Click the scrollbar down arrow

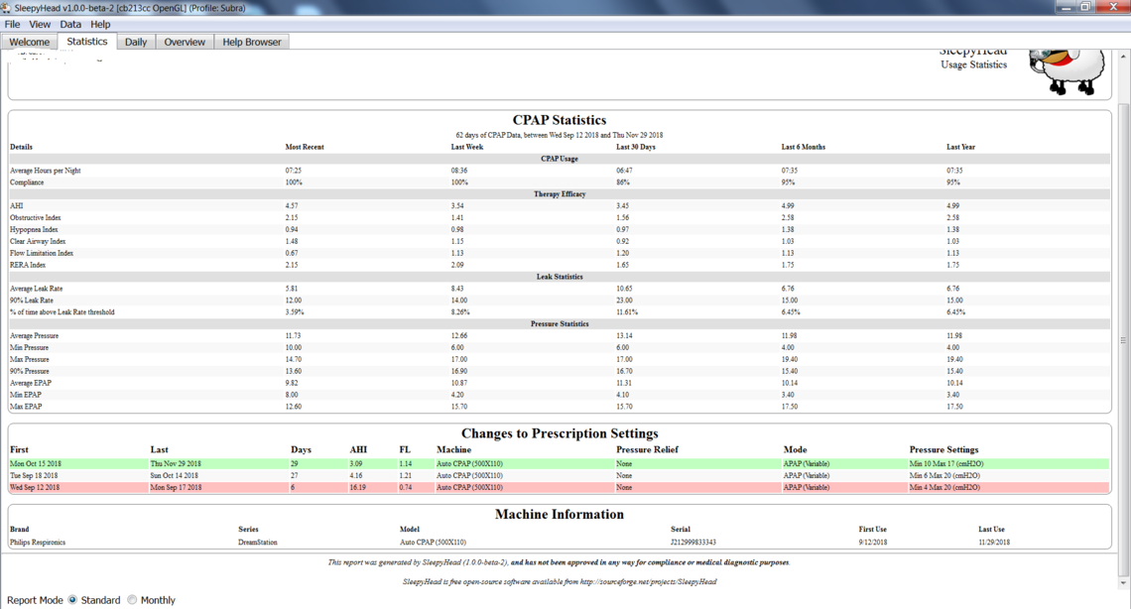click(1123, 582)
